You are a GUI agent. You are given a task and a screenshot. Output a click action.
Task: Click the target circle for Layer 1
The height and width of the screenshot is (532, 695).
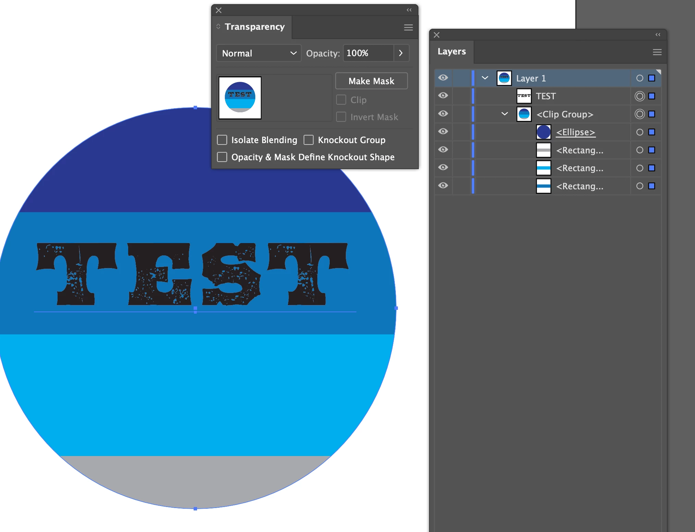(639, 78)
